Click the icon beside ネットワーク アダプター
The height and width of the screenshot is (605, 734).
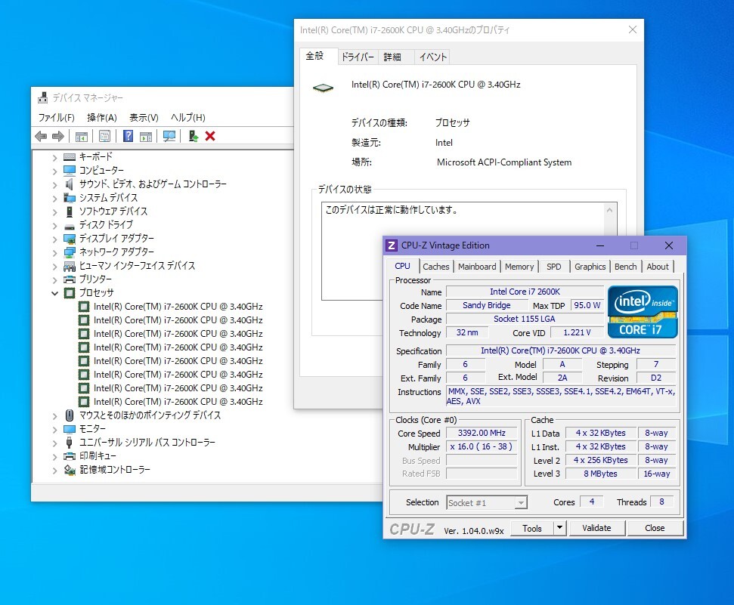tap(70, 252)
